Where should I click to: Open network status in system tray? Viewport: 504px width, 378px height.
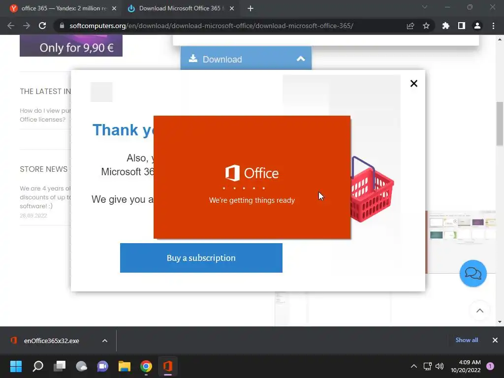point(427,366)
